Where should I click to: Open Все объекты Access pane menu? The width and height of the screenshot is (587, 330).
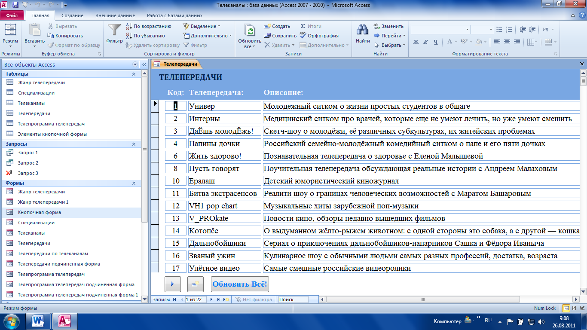point(135,64)
